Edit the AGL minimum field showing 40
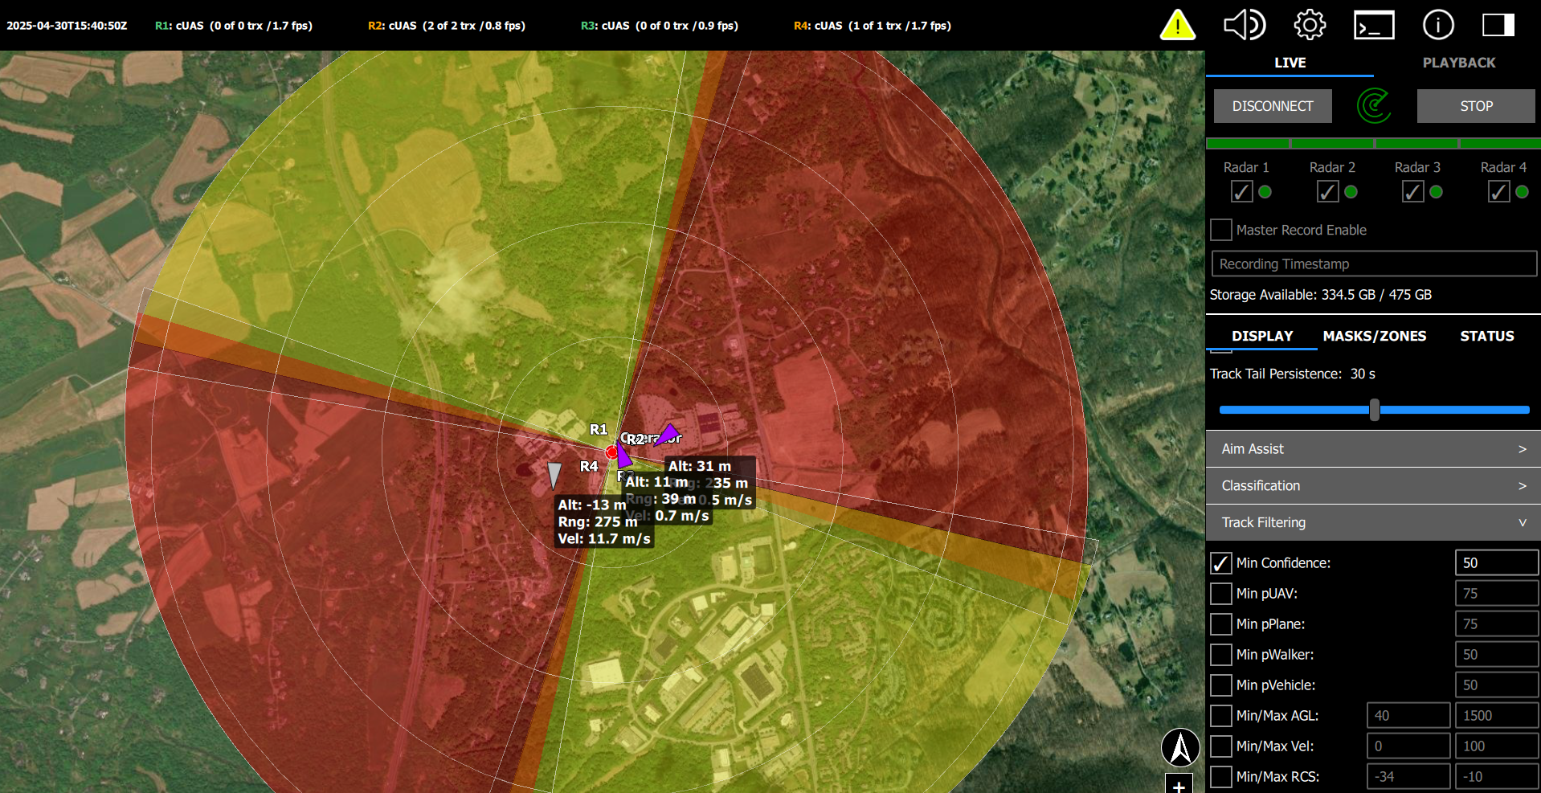Image resolution: width=1541 pixels, height=793 pixels. 1408,716
